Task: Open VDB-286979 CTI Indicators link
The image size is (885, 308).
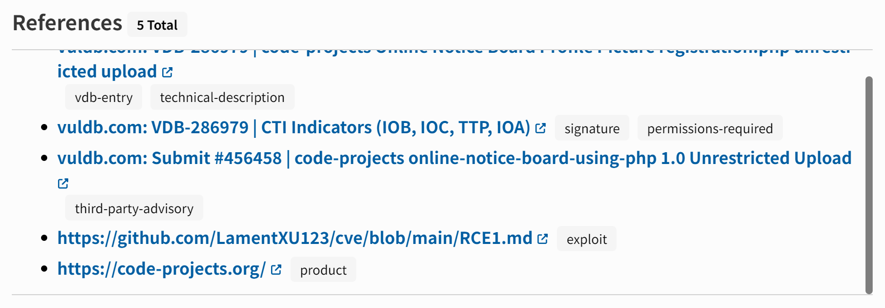Action: pyautogui.click(x=293, y=128)
